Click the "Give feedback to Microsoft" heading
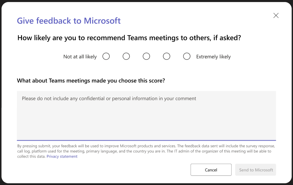Image resolution: width=293 pixels, height=185 pixels. (x=69, y=21)
